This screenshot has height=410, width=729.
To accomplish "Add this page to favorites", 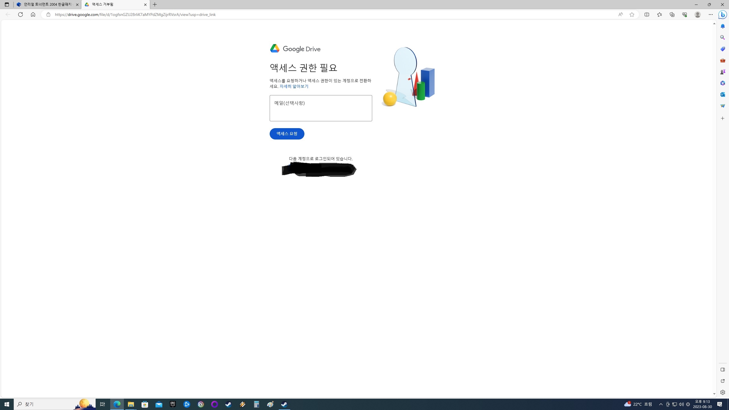I will pos(632,15).
